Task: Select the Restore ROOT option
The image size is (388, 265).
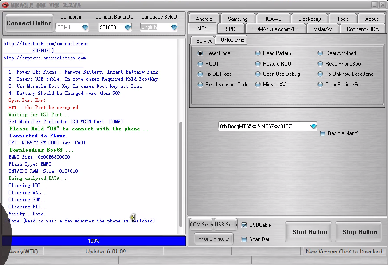Action: 258,64
